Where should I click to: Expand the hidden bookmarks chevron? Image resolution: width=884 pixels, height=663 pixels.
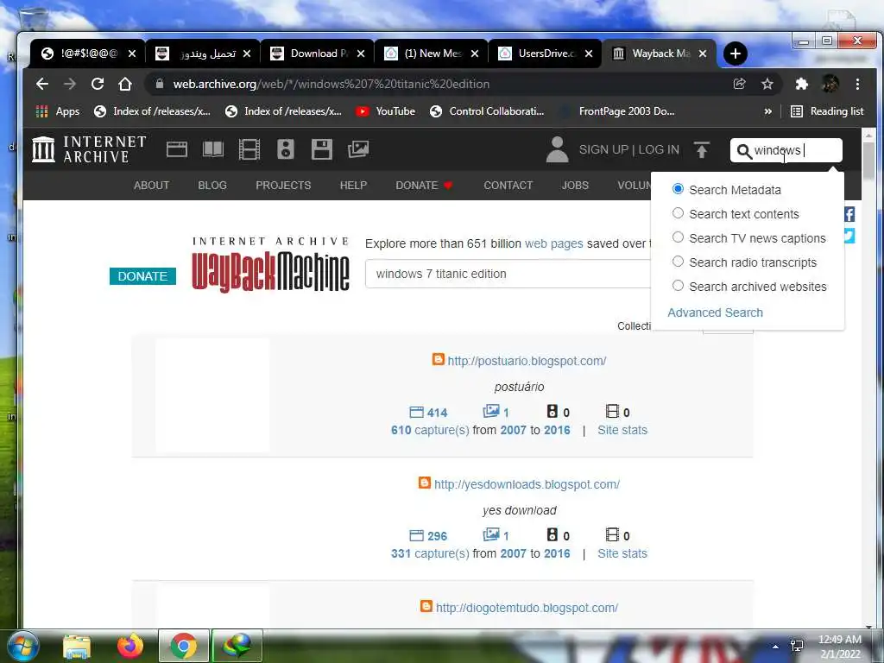click(767, 111)
